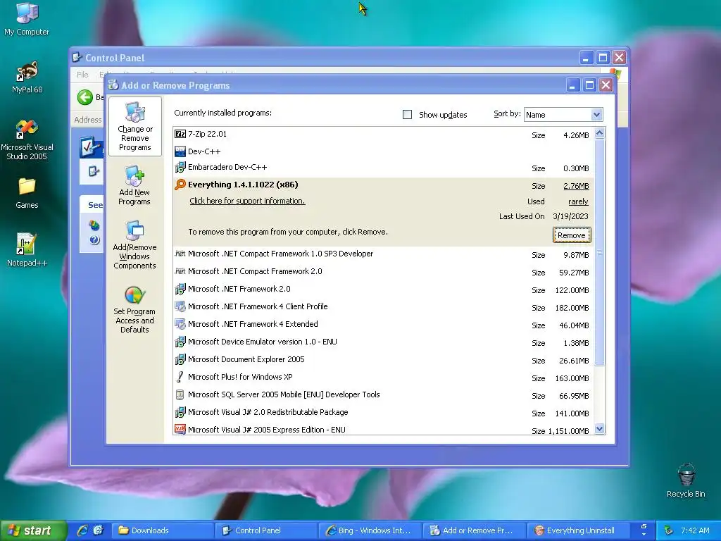Click the 182.00MB size value
Viewport: 721px width, 541px height.
[572, 308]
